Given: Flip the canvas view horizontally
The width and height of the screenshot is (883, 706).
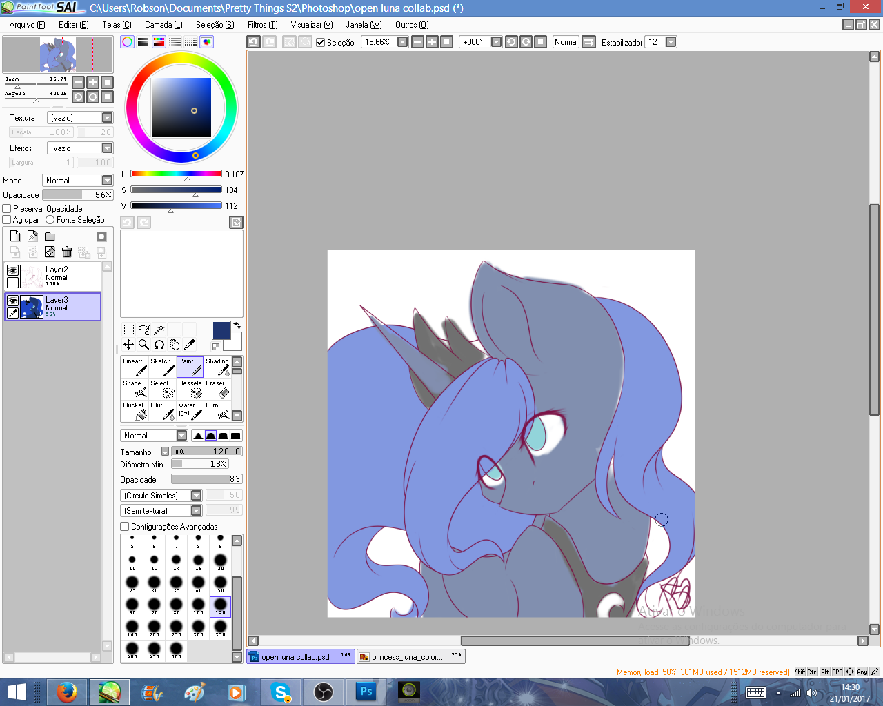Looking at the screenshot, I should point(589,42).
